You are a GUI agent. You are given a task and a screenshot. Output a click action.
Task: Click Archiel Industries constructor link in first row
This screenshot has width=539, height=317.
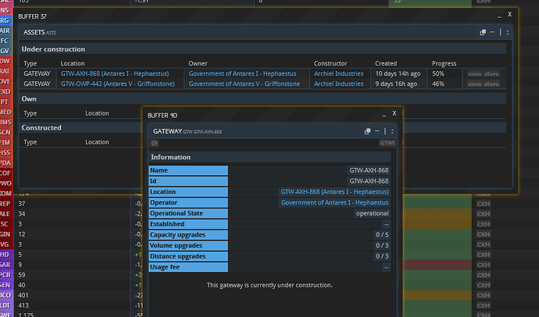pos(338,73)
